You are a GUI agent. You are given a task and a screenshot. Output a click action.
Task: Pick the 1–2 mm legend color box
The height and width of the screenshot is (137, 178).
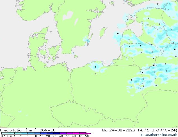click(x=18, y=133)
